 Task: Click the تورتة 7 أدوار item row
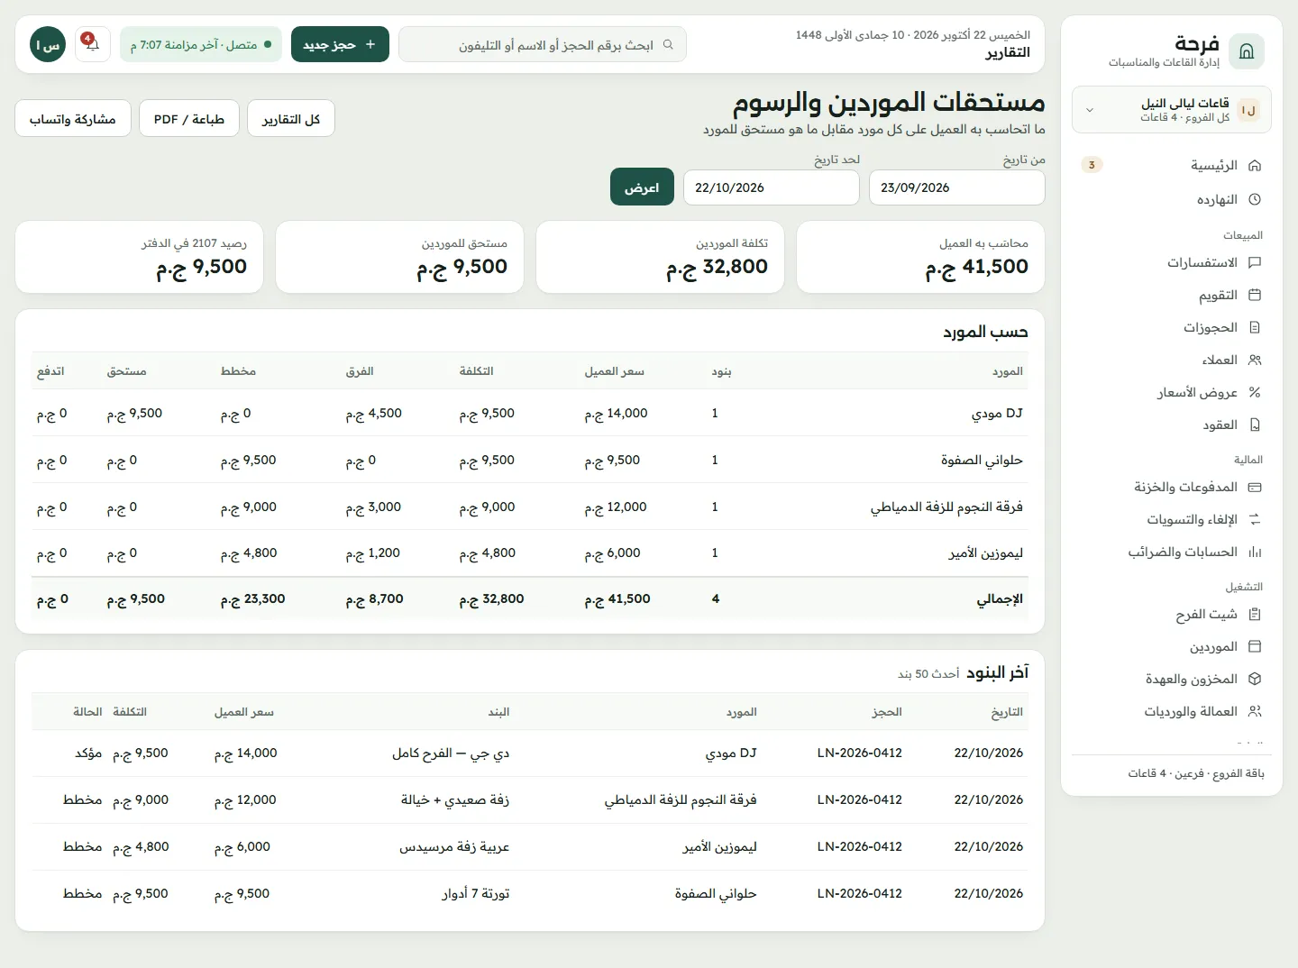[x=530, y=893]
